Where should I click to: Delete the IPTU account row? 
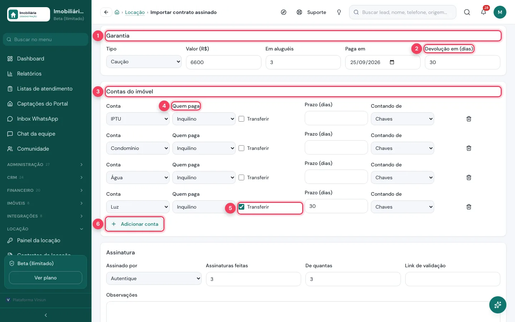[x=469, y=119]
